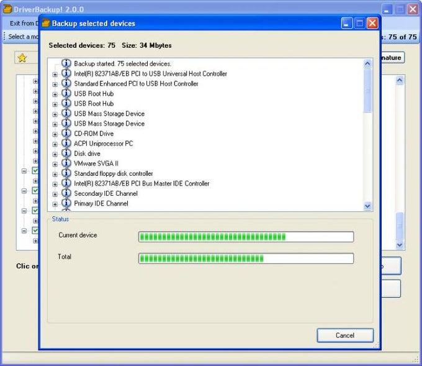Screen dimensions: 422x366
Task: Click main window device tree scroll-up arrow
Action: pyautogui.click(x=400, y=80)
